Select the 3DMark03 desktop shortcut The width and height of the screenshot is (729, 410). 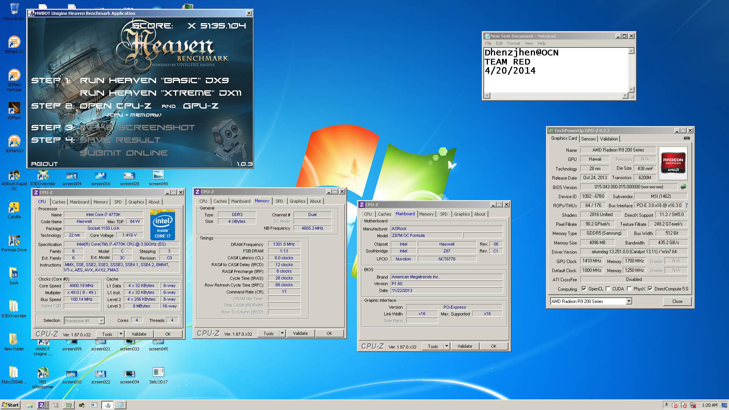14,144
